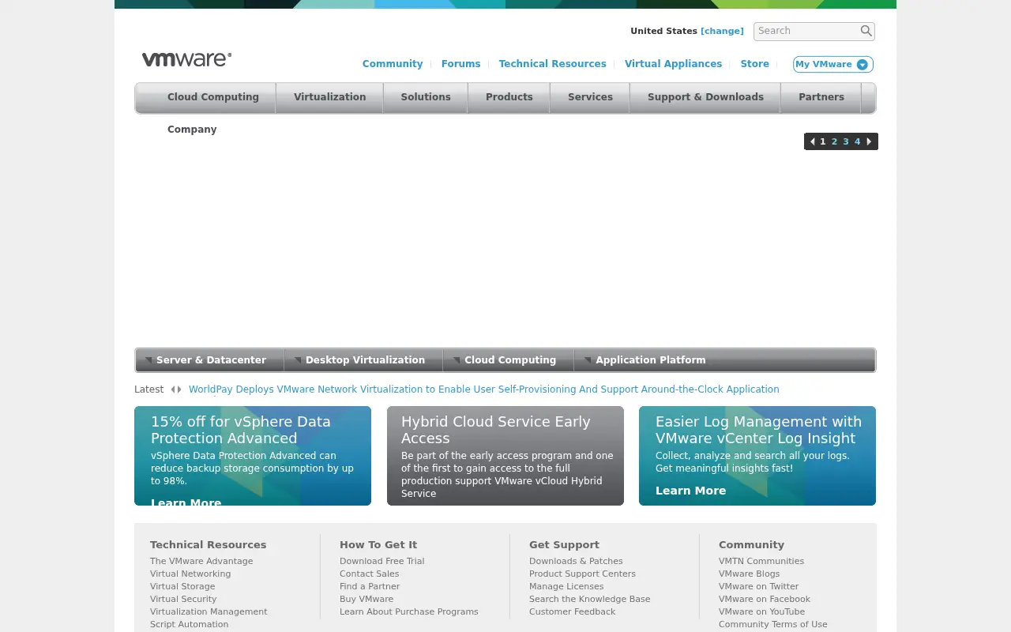
Task: Go to Virtual Appliances
Action: pos(673,64)
